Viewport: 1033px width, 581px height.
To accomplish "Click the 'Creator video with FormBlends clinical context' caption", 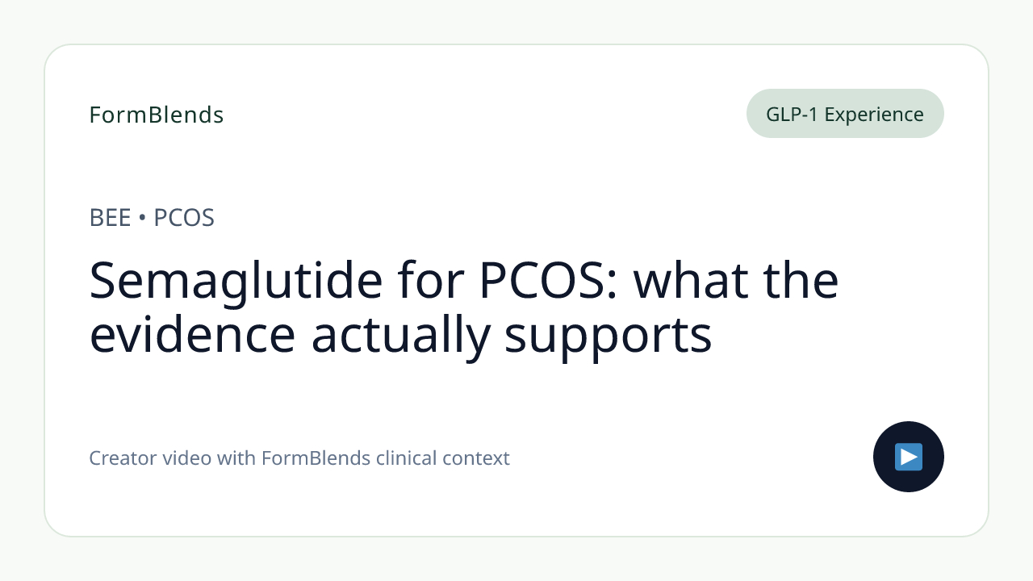I will (299, 458).
